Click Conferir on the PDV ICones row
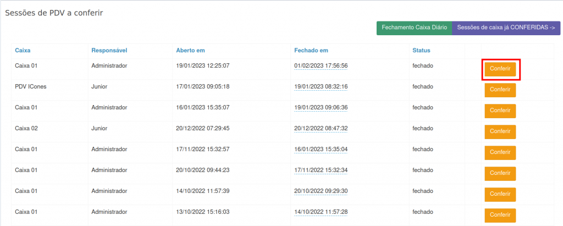This screenshot has width=563, height=226. (x=500, y=90)
